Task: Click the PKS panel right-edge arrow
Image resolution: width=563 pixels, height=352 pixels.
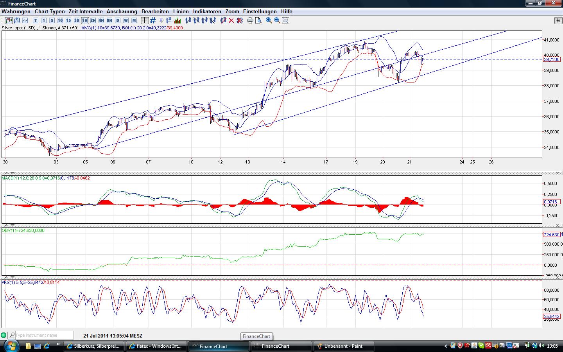Action: coord(557,278)
